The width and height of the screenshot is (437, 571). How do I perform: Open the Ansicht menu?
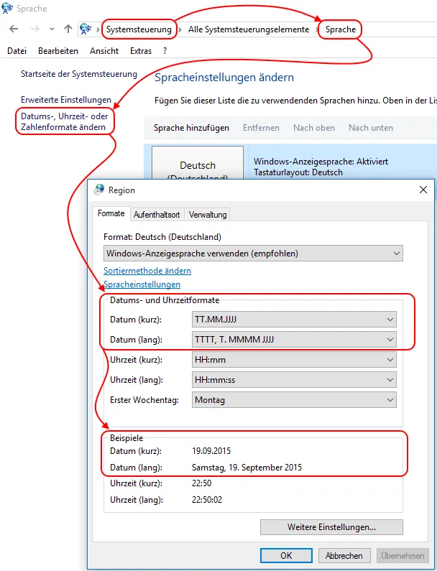tap(104, 50)
